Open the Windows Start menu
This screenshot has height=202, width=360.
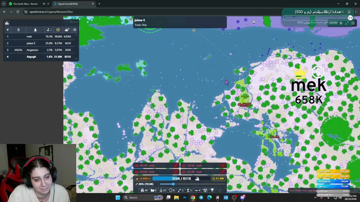click(x=118, y=198)
